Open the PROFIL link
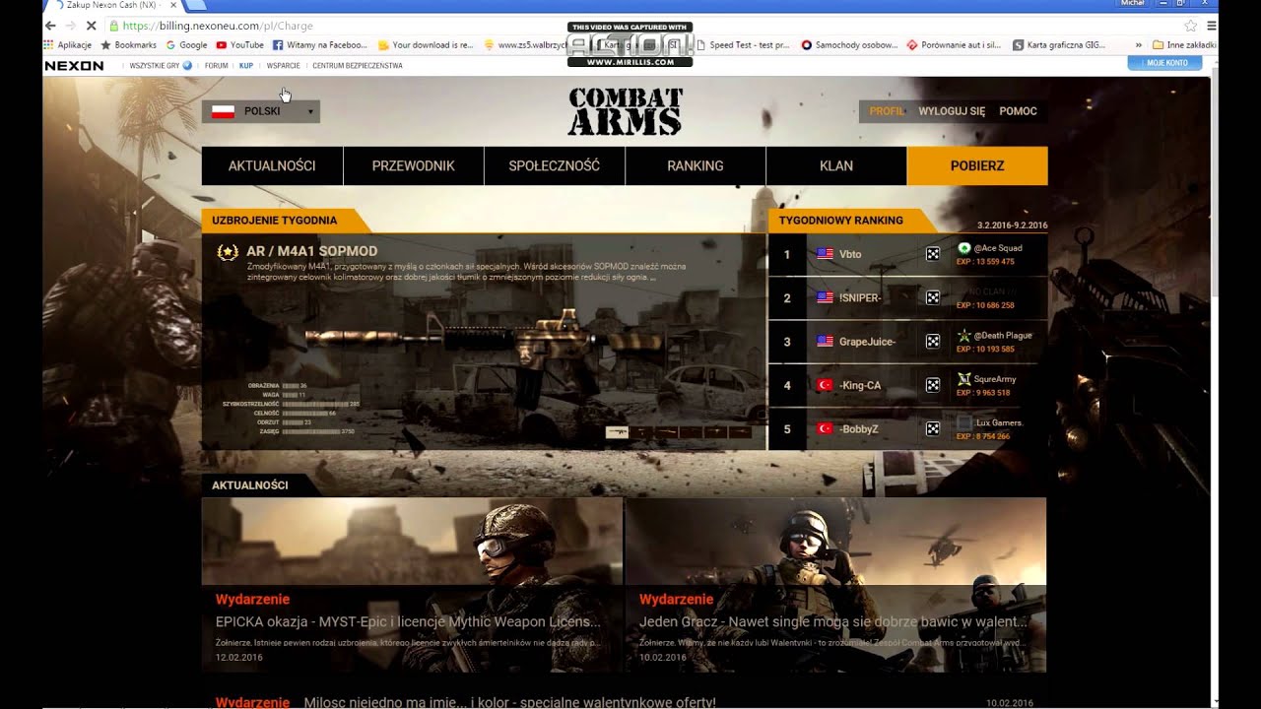The image size is (1261, 709). (x=887, y=111)
